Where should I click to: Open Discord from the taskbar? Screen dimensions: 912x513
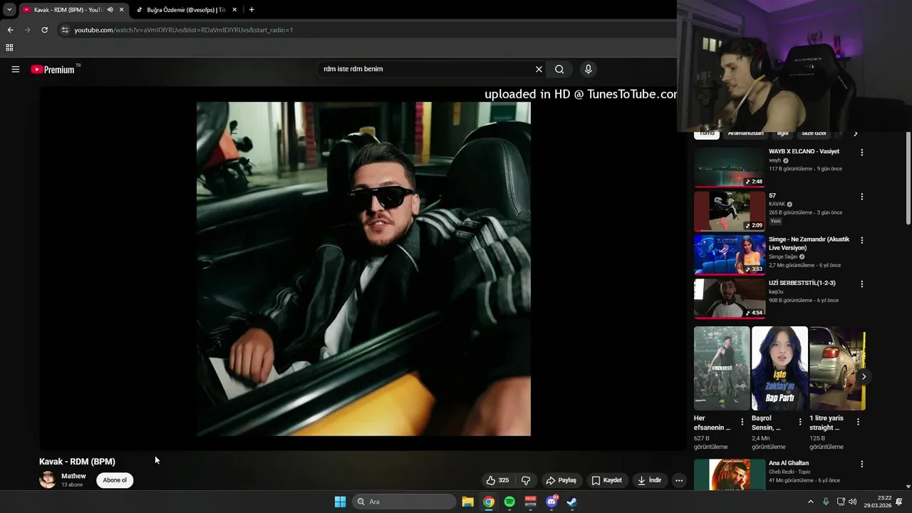point(551,502)
